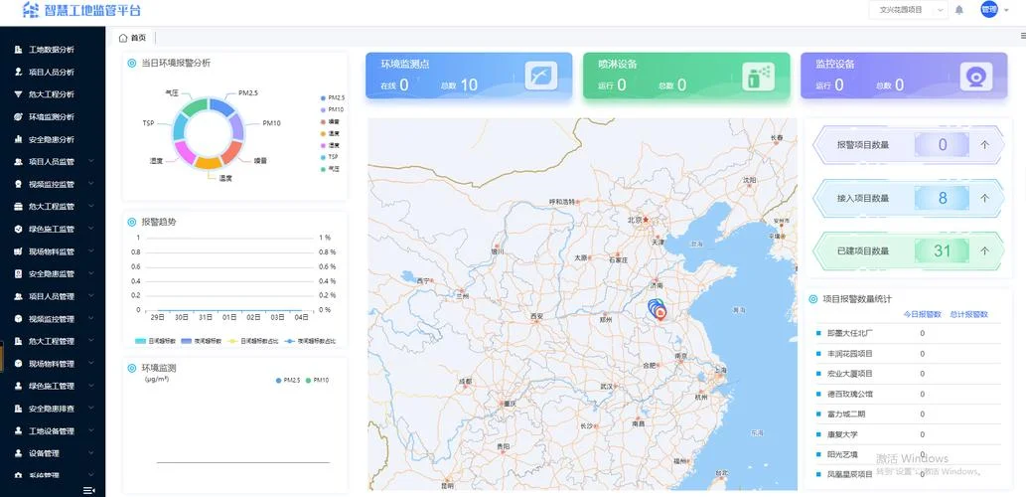This screenshot has width=1026, height=497.
Task: Click the pink 湿度 donut segment
Action: (x=184, y=152)
